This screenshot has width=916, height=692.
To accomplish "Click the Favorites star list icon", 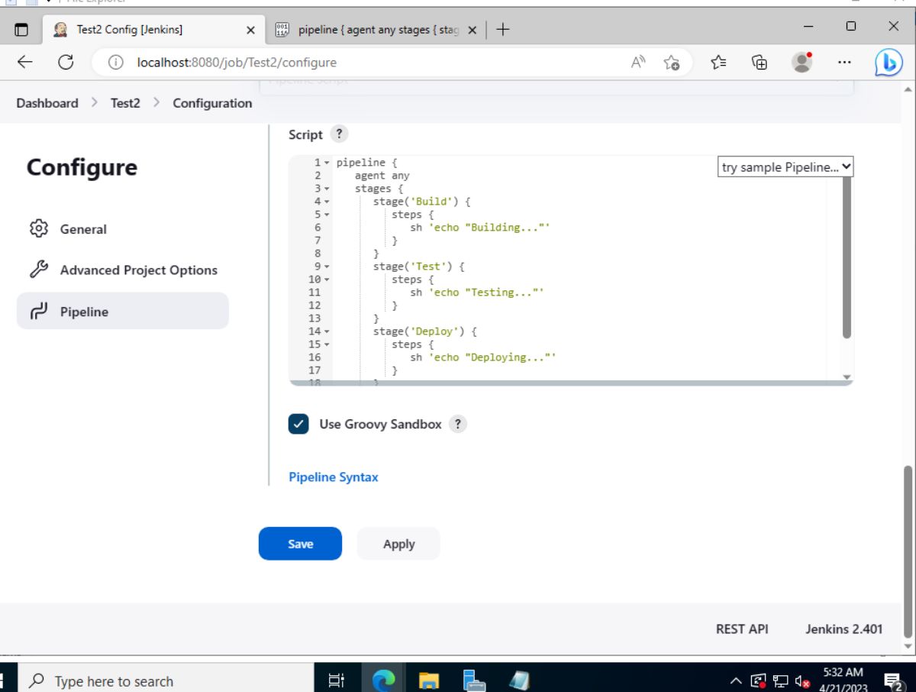I will click(718, 62).
